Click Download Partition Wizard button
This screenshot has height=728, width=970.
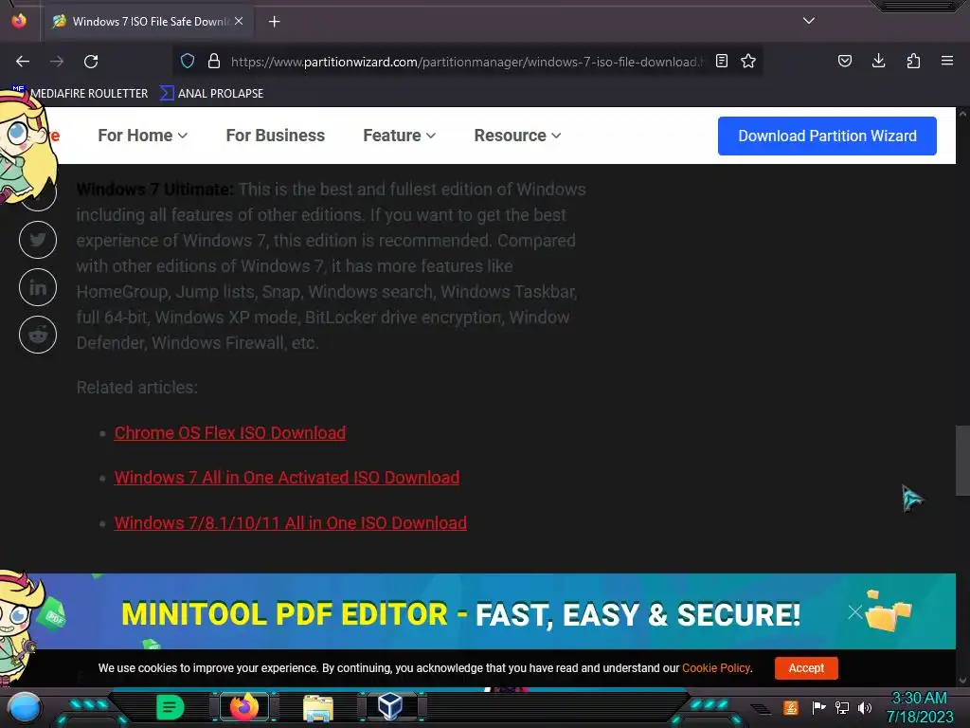[827, 136]
